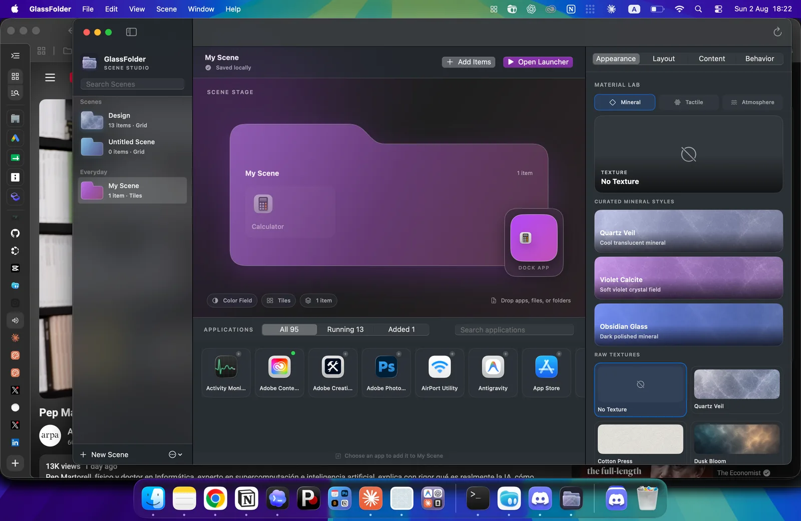The width and height of the screenshot is (801, 521).
Task: Filter applications to Added 1
Action: 402,329
